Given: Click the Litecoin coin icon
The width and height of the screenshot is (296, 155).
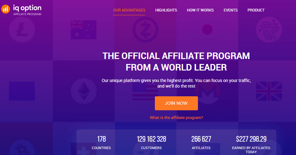Looking at the screenshot, I should click(x=22, y=30).
